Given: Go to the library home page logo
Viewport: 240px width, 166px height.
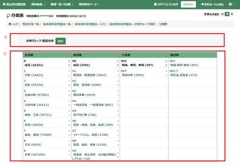Looking at the screenshot, I should coord(14,4).
